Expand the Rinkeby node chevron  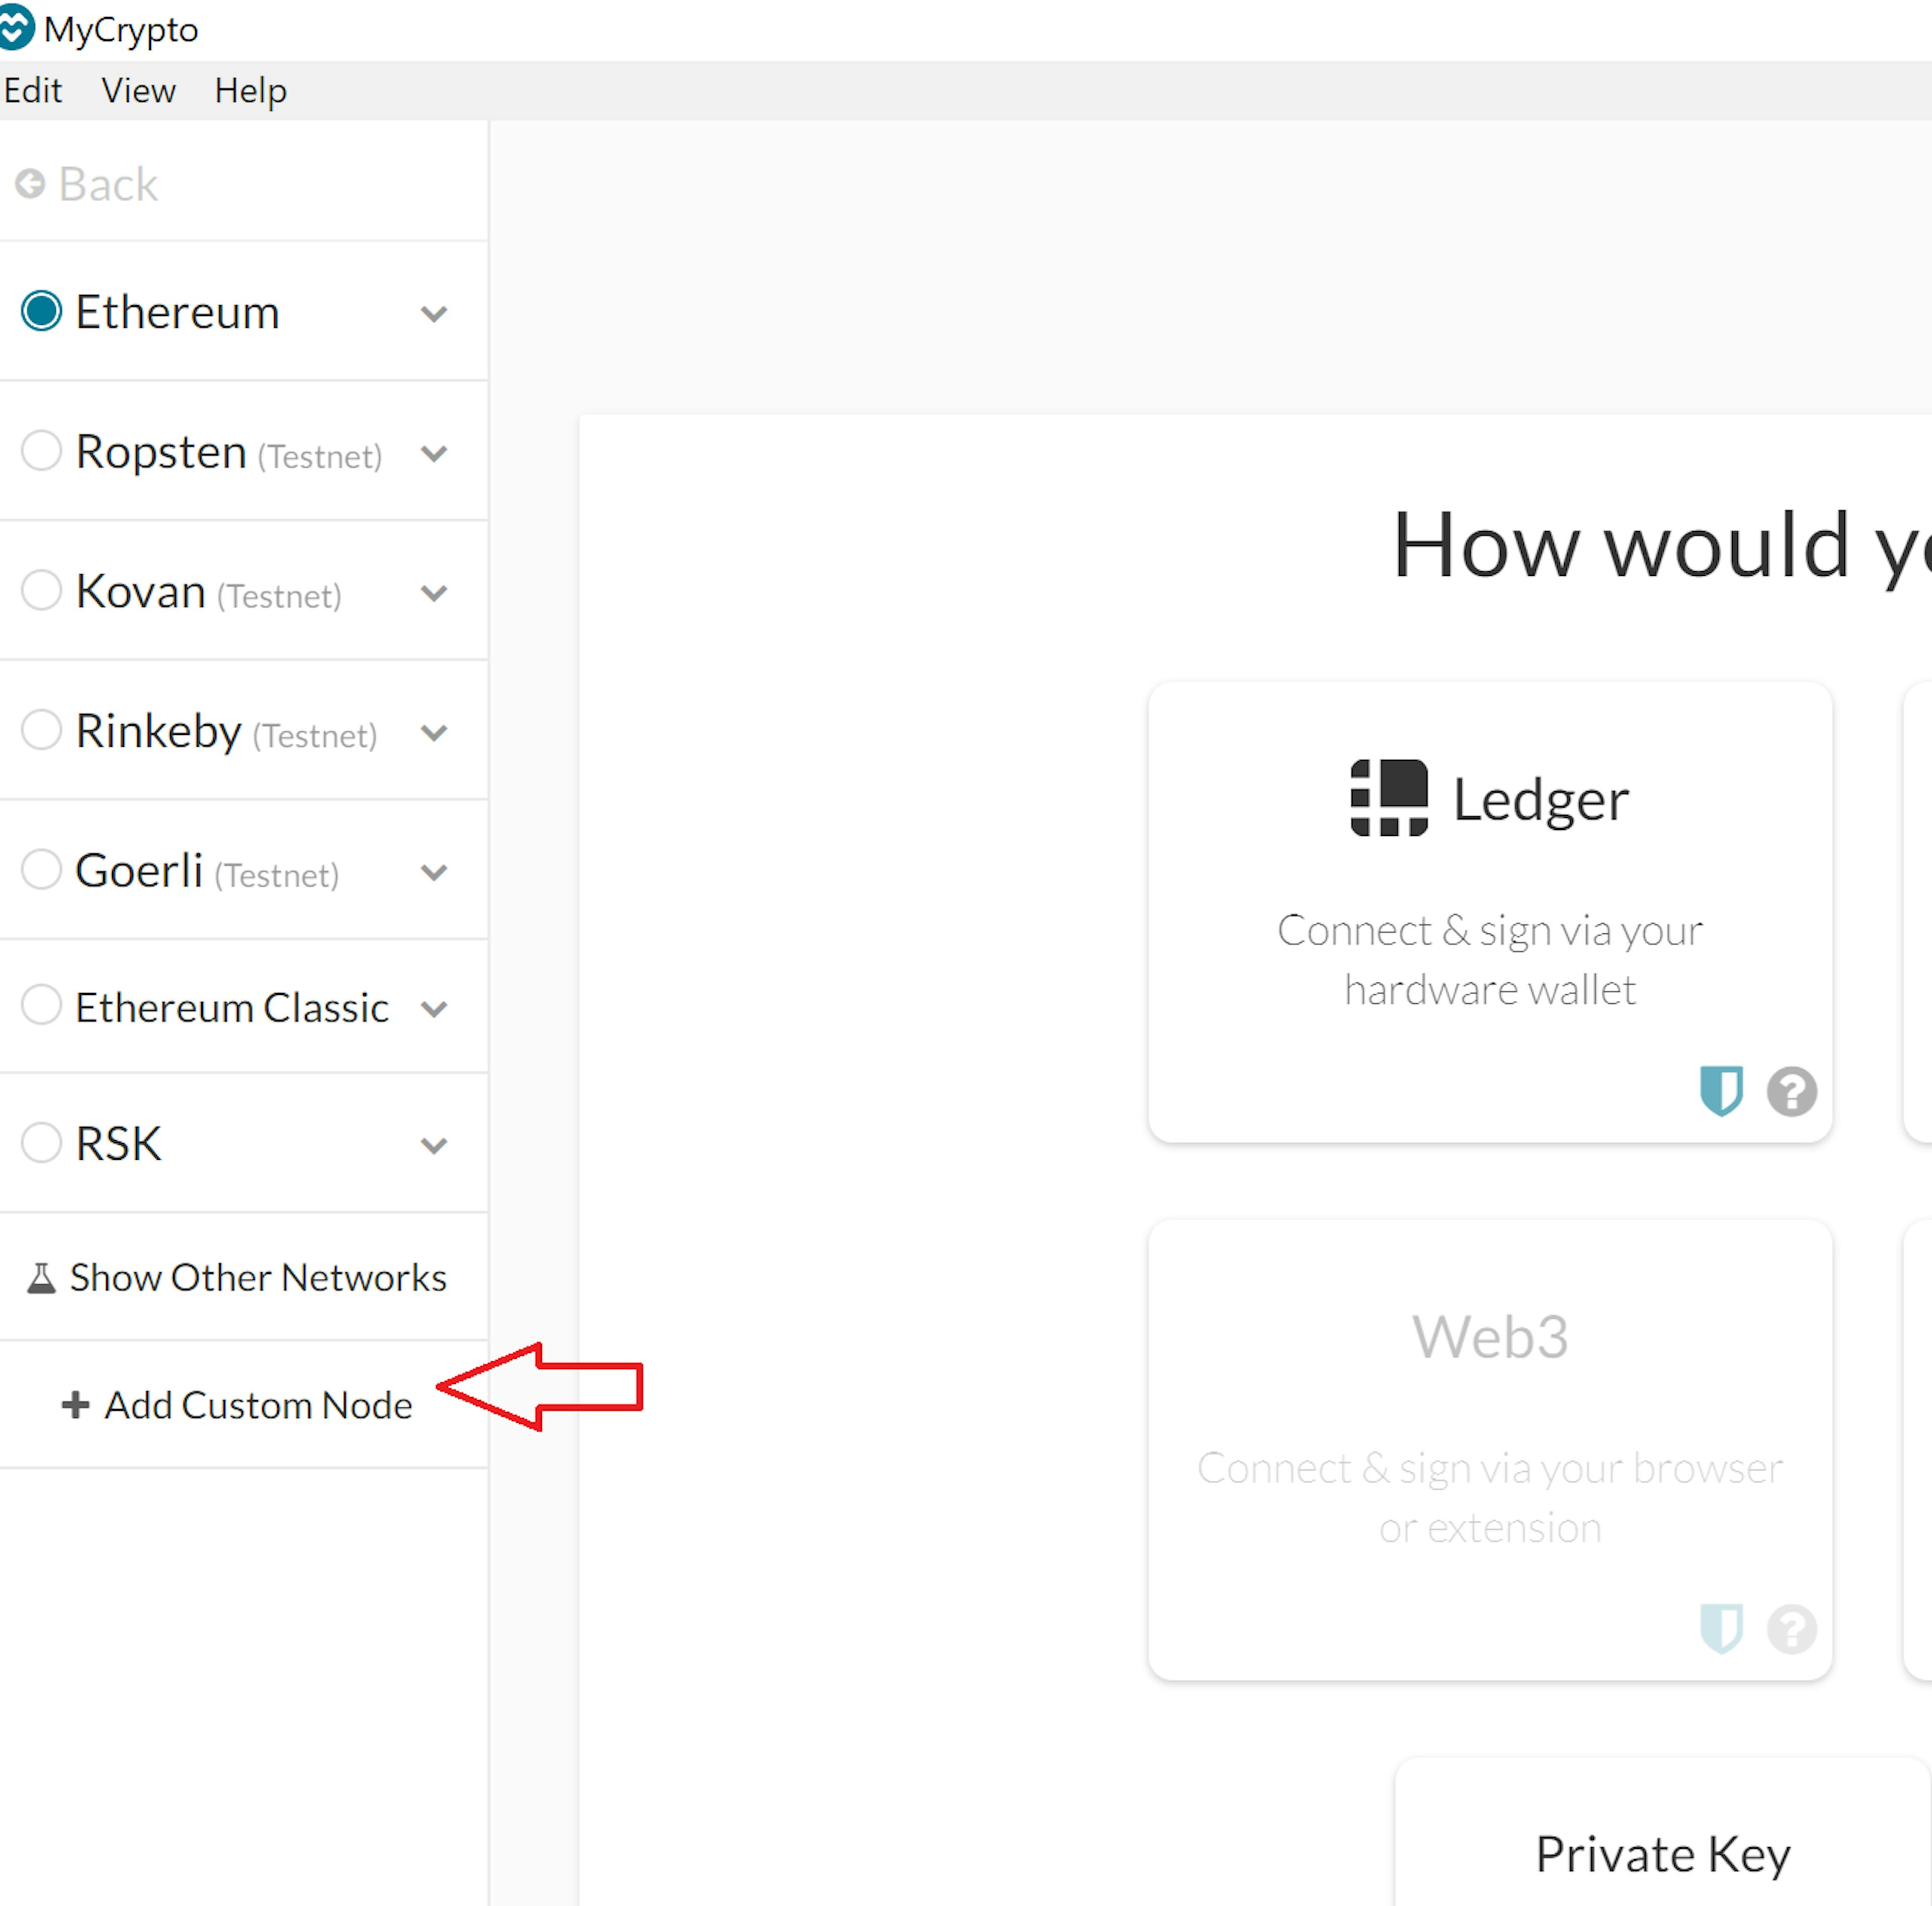[x=433, y=733]
